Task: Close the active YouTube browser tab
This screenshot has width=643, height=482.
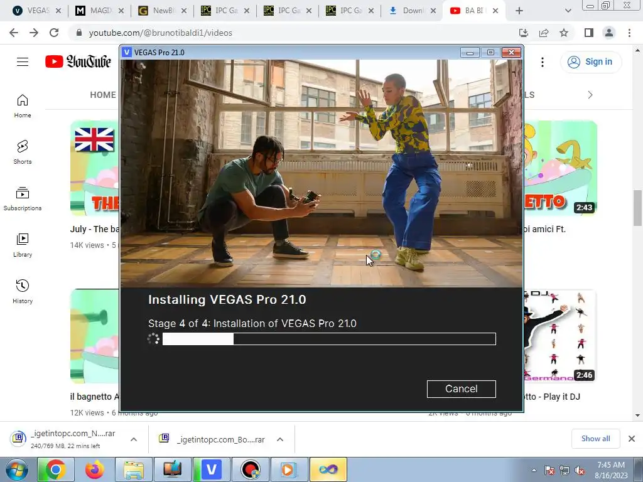Action: tap(495, 11)
